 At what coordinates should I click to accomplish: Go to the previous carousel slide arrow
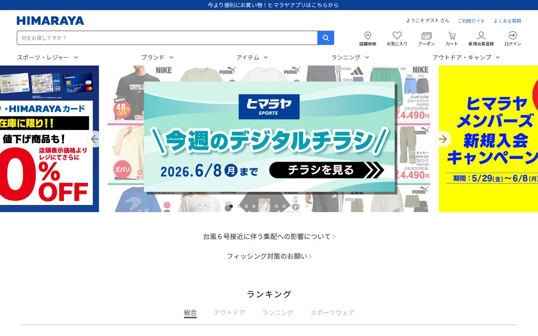(95, 139)
